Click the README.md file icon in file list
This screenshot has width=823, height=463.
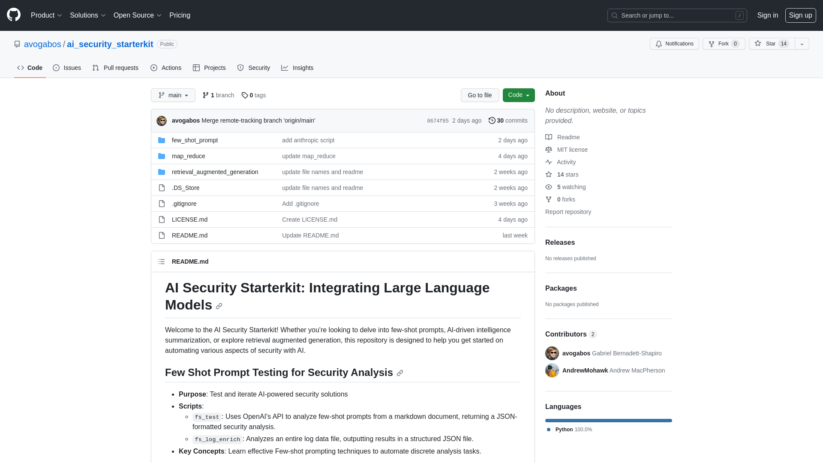[162, 235]
